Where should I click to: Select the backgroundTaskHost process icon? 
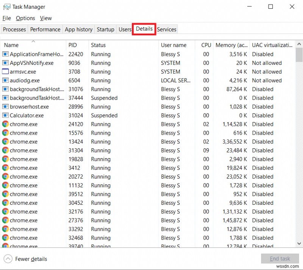click(5, 89)
